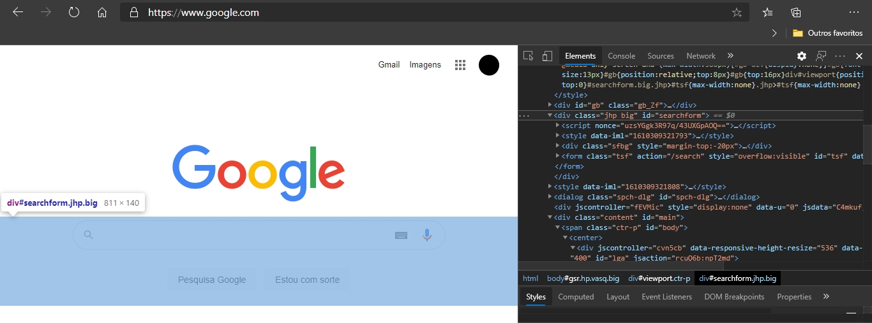Open the Imagens link
This screenshot has width=872, height=323.
pyautogui.click(x=425, y=64)
